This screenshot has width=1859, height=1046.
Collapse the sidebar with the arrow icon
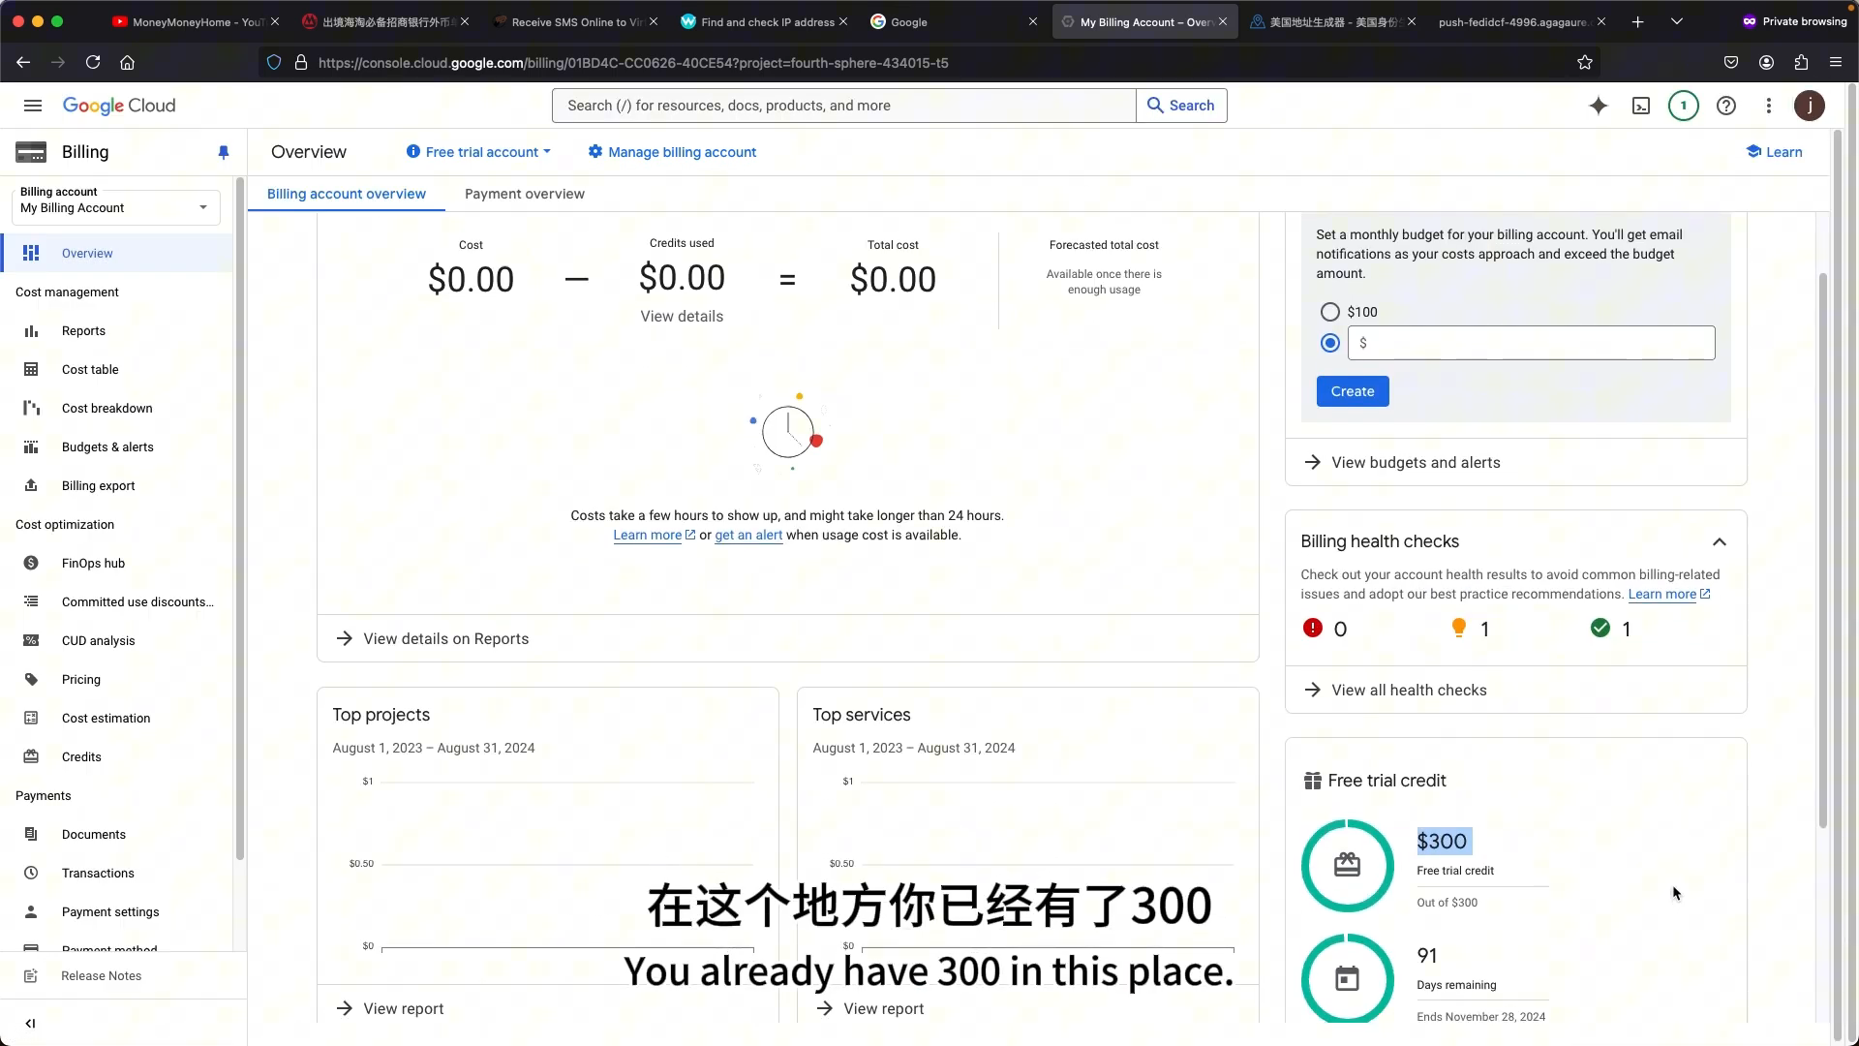click(30, 1024)
